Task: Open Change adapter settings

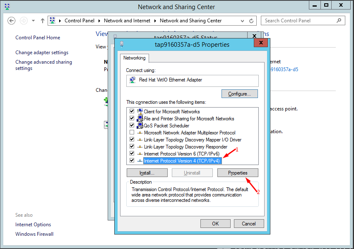Action: pos(42,53)
